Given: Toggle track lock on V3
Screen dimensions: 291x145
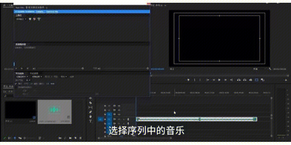Looking at the screenshot, I should click(x=105, y=106).
